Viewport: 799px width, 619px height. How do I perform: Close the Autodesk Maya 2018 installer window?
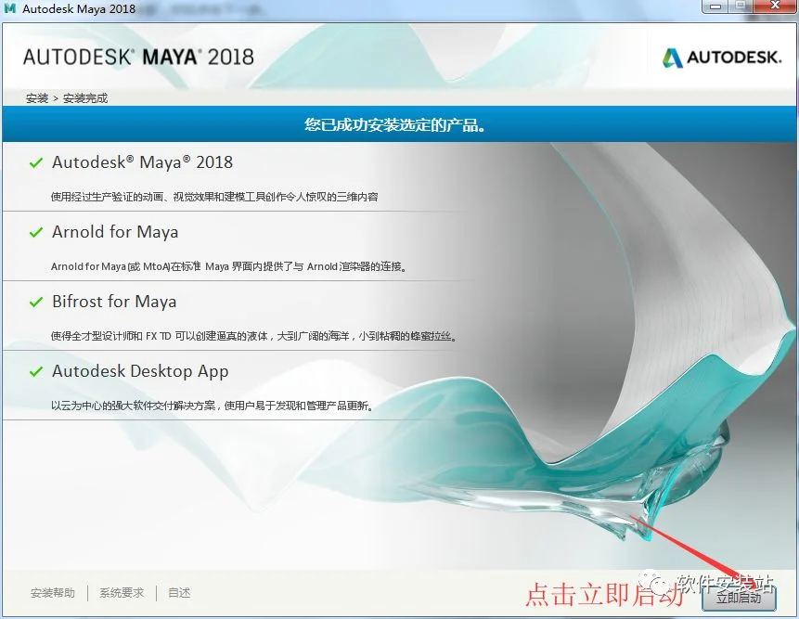775,6
